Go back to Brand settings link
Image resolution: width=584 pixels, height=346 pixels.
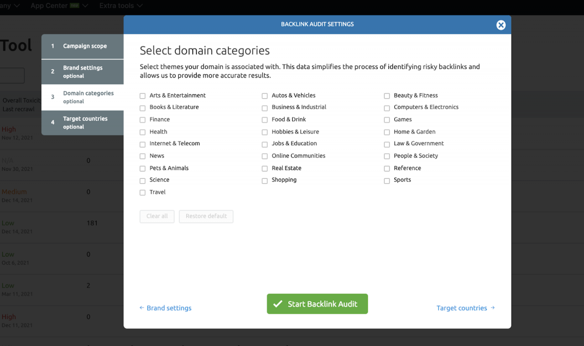click(x=165, y=308)
